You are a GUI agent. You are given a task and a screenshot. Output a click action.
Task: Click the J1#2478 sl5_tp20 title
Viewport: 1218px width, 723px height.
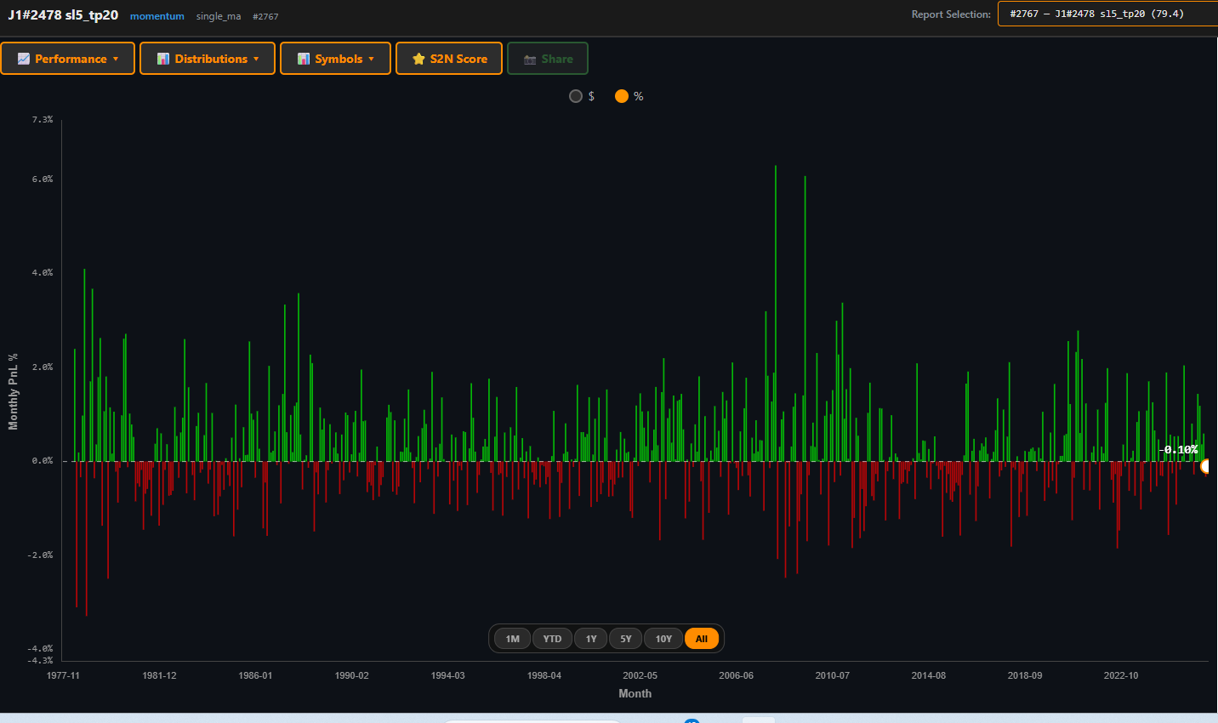tap(63, 15)
